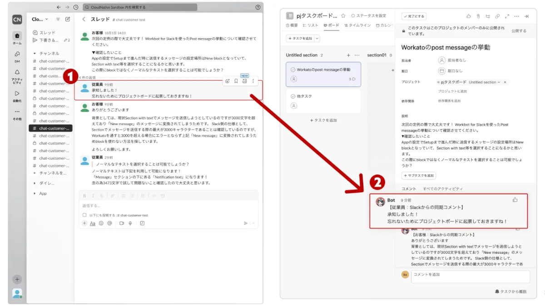Click the Slack compose new message icon
Image resolution: width=545 pixels, height=306 pixels.
pos(68,19)
